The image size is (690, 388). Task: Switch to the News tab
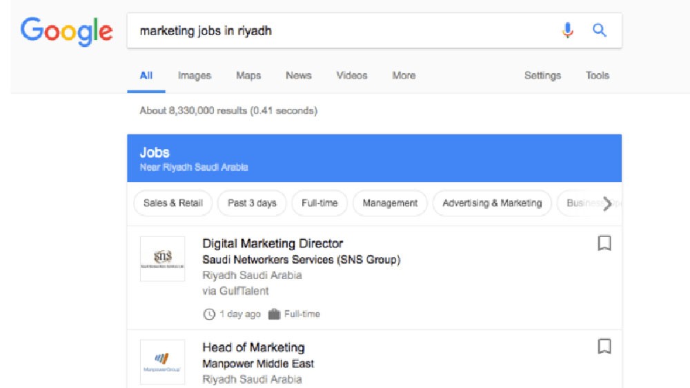point(299,76)
